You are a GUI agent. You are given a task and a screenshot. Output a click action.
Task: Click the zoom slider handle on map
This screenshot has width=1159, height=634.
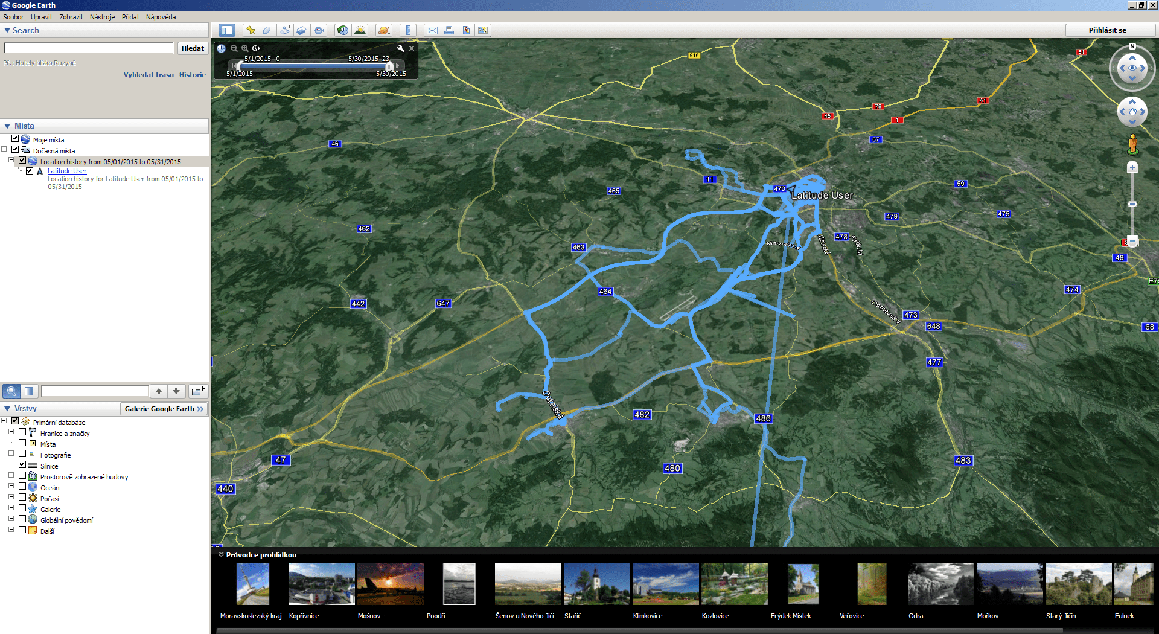1132,204
